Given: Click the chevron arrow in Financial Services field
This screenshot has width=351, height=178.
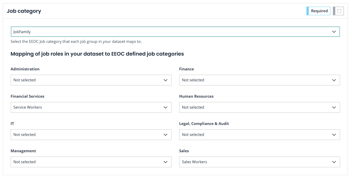Looking at the screenshot, I should click(165, 107).
